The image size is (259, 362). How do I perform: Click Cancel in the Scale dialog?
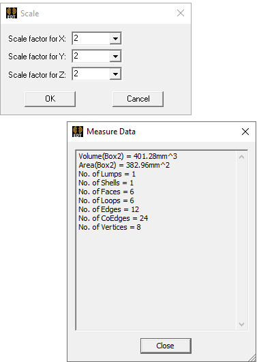click(x=138, y=99)
